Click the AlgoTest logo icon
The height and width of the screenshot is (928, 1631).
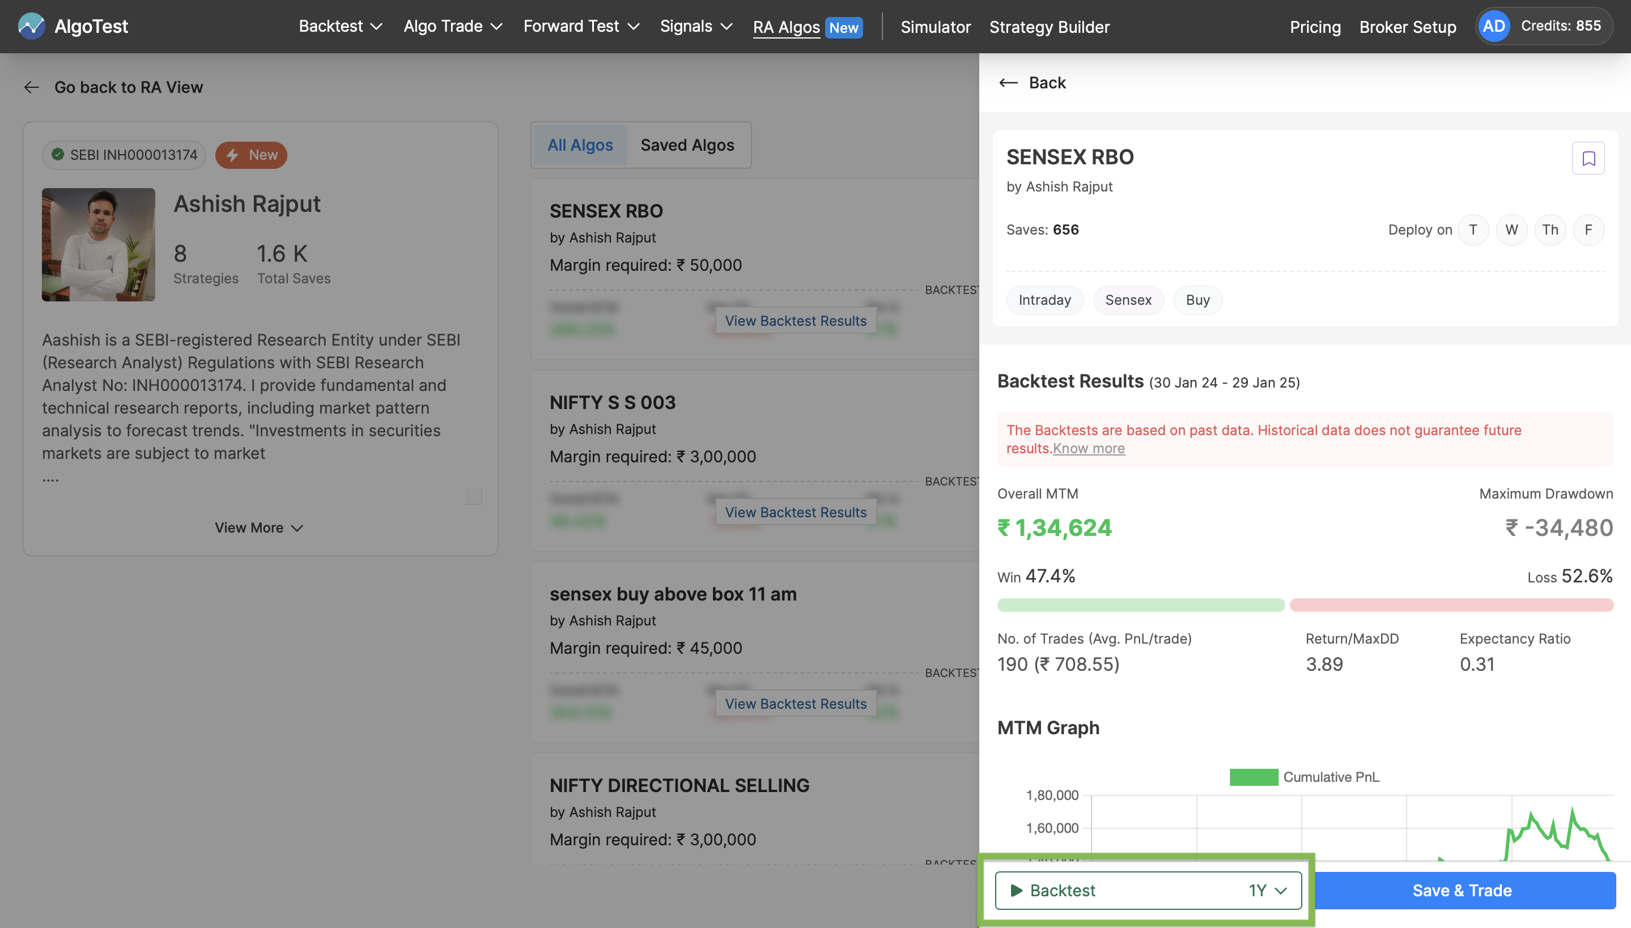coord(31,26)
